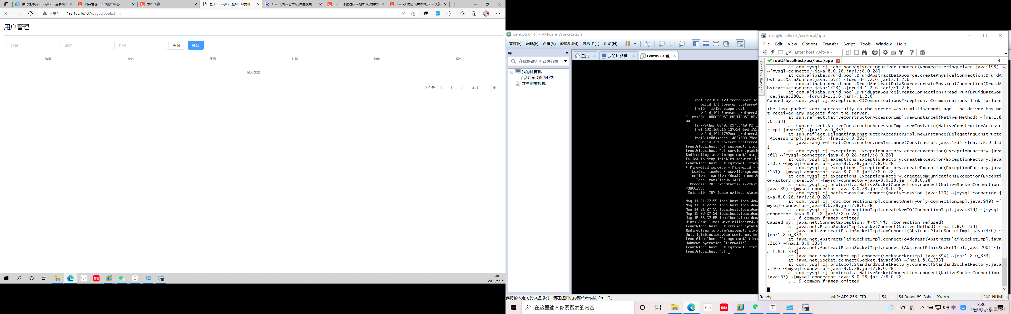Close the root@localhost SecureCRT session tab
This screenshot has width=1011, height=314.
(x=838, y=61)
